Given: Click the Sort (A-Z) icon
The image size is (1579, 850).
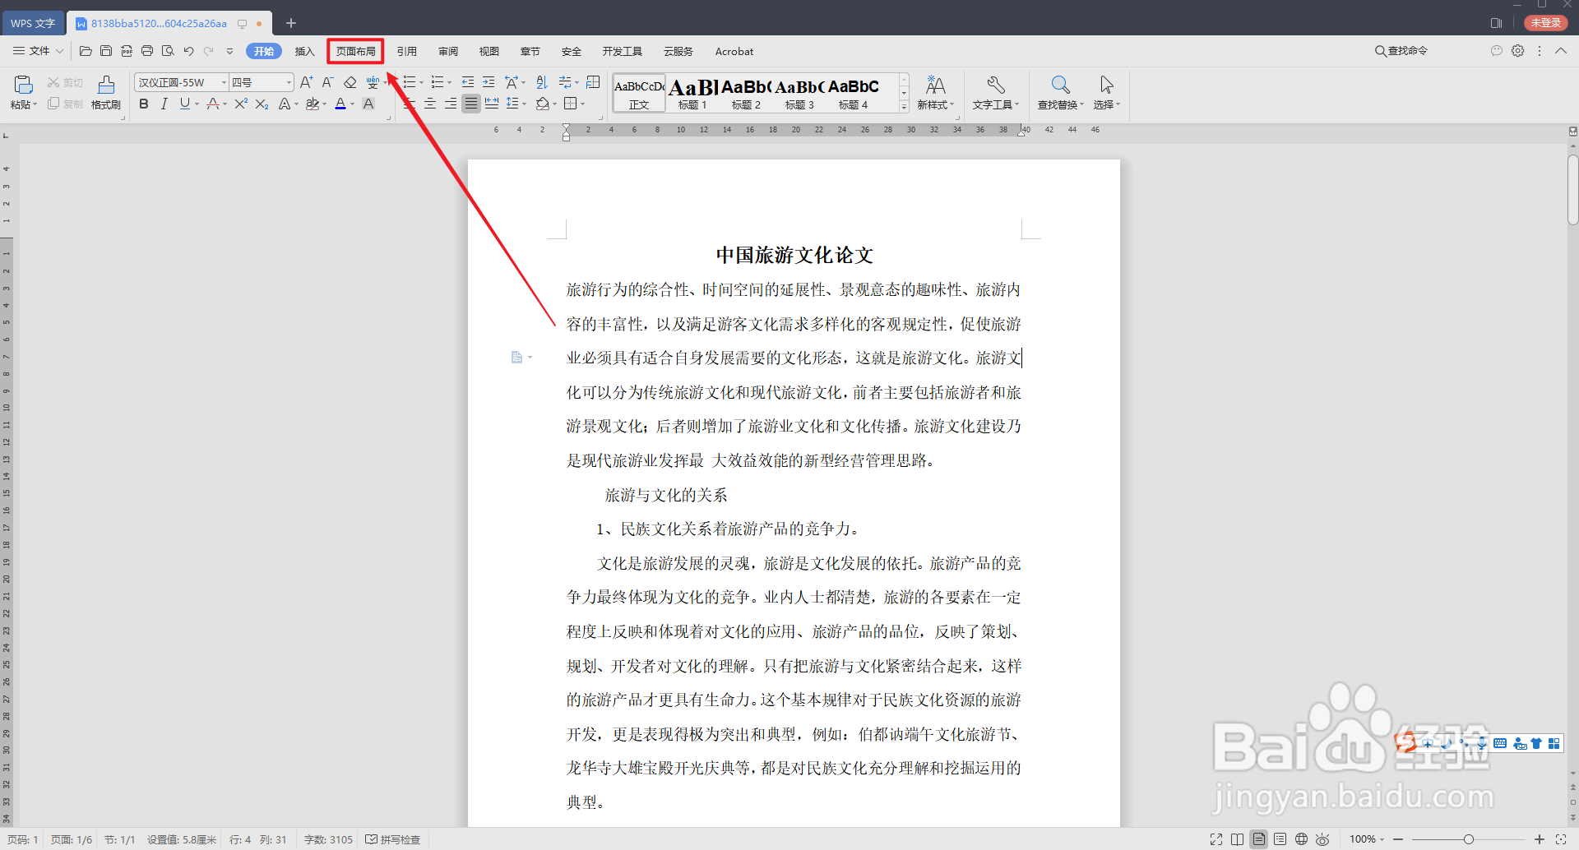Looking at the screenshot, I should point(541,82).
